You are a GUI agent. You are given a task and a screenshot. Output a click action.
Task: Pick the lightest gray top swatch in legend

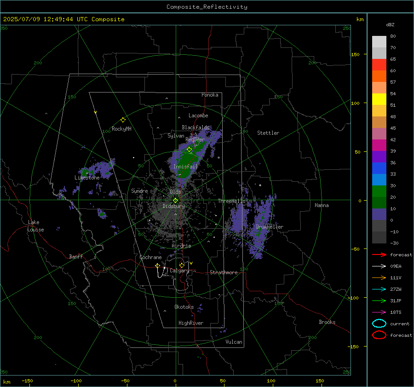[x=379, y=42]
